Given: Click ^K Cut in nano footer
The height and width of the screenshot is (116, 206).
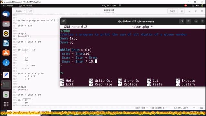Looking at the screenshot, I should [153, 81].
